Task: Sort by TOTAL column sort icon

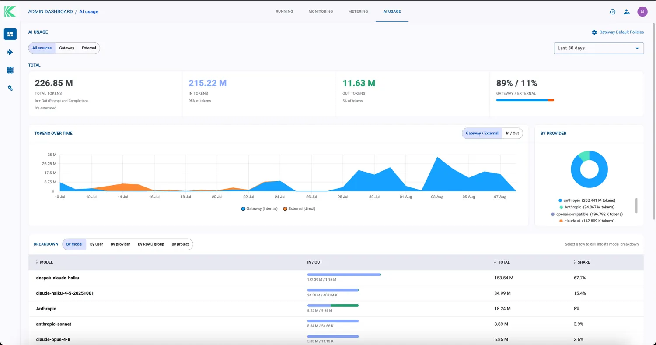Action: pyautogui.click(x=495, y=262)
